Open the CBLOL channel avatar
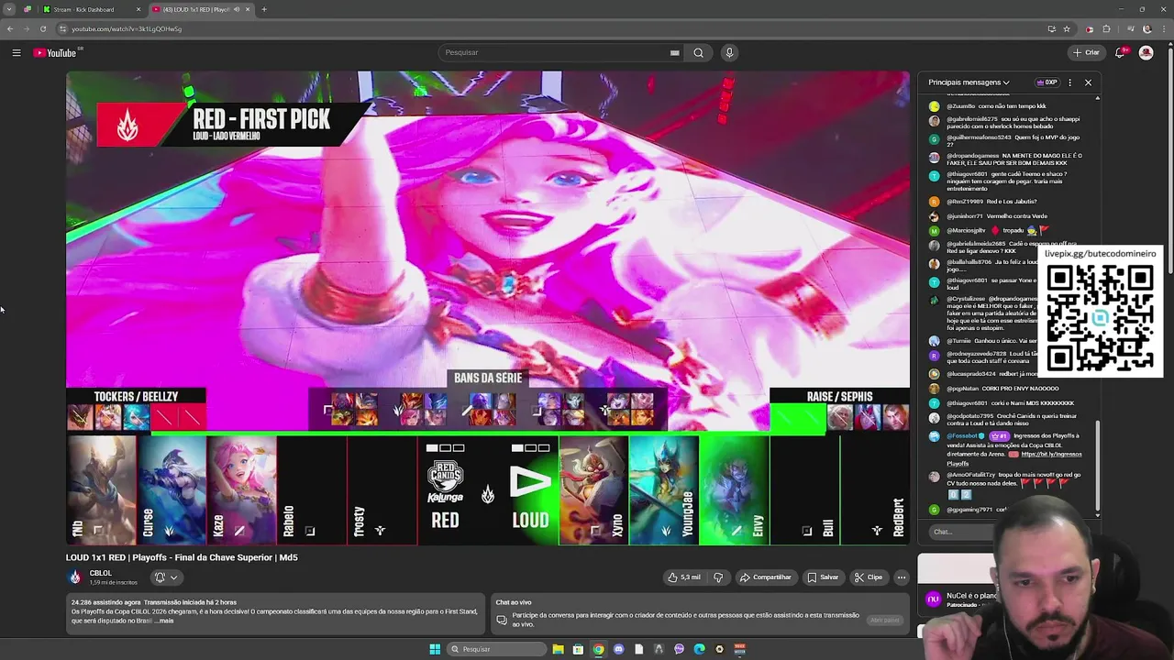Image resolution: width=1174 pixels, height=660 pixels. (x=74, y=577)
